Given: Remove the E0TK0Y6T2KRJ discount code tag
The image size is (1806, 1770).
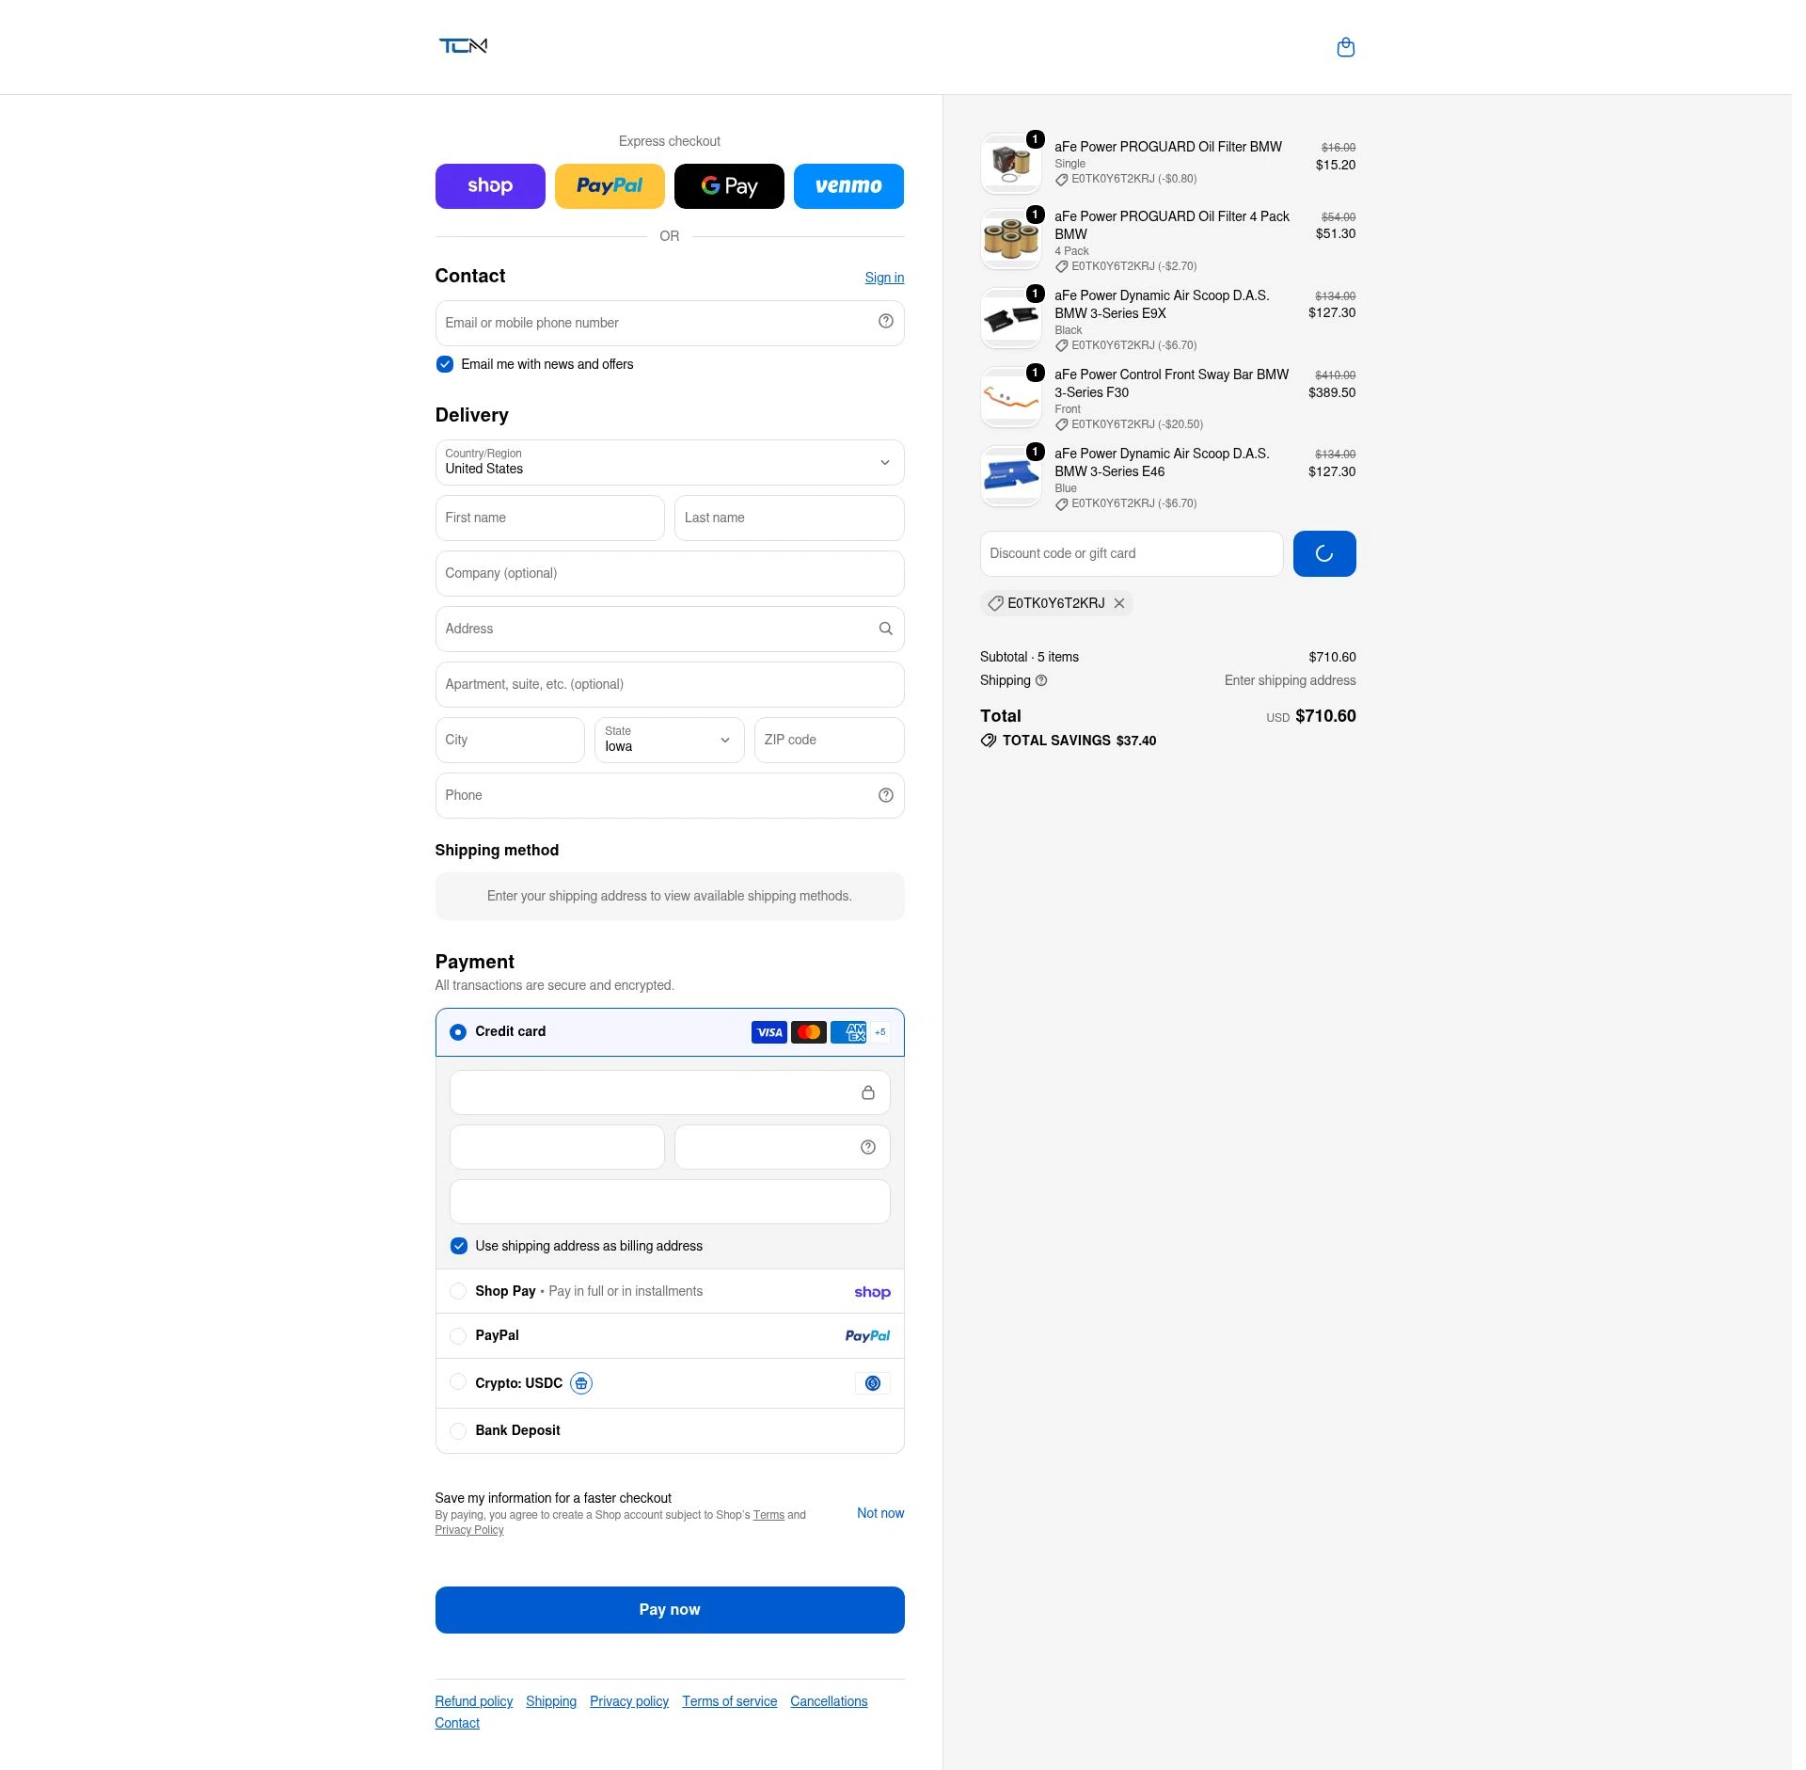Looking at the screenshot, I should point(1119,603).
